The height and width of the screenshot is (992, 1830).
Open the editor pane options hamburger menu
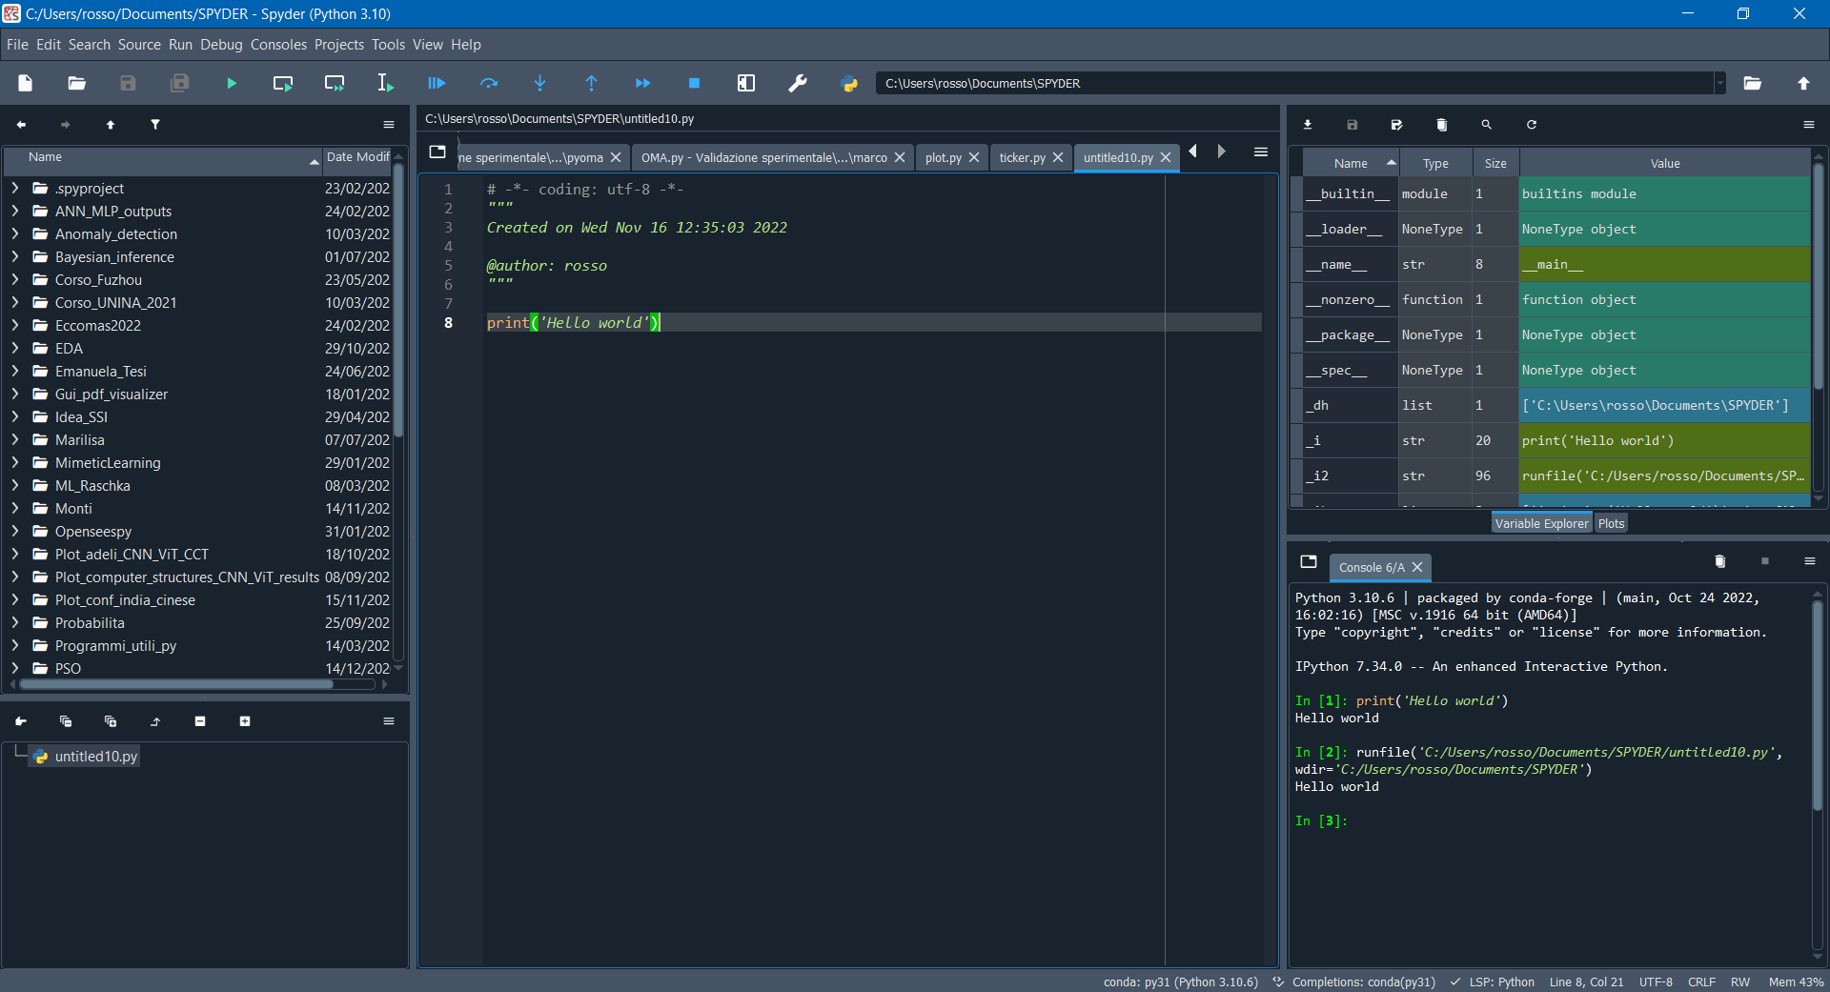pos(1260,152)
